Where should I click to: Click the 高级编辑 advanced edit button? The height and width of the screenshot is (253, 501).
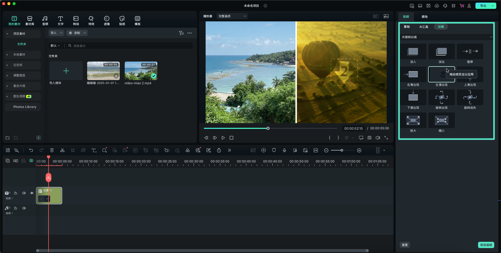click(486, 245)
